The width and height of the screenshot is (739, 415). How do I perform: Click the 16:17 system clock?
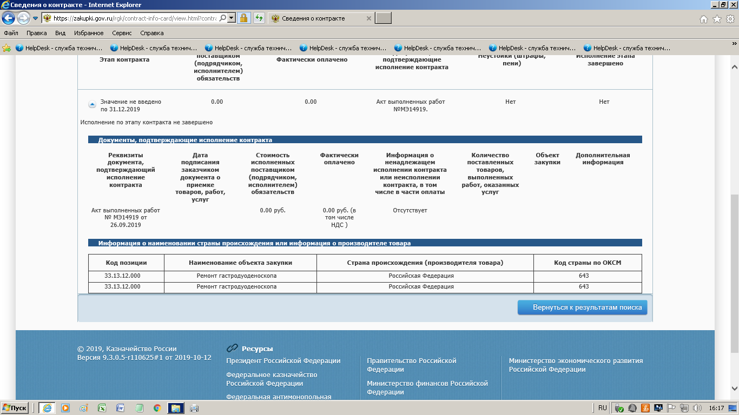[x=716, y=408]
